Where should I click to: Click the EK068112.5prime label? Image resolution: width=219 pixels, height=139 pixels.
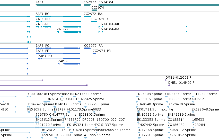coord(182,130)
